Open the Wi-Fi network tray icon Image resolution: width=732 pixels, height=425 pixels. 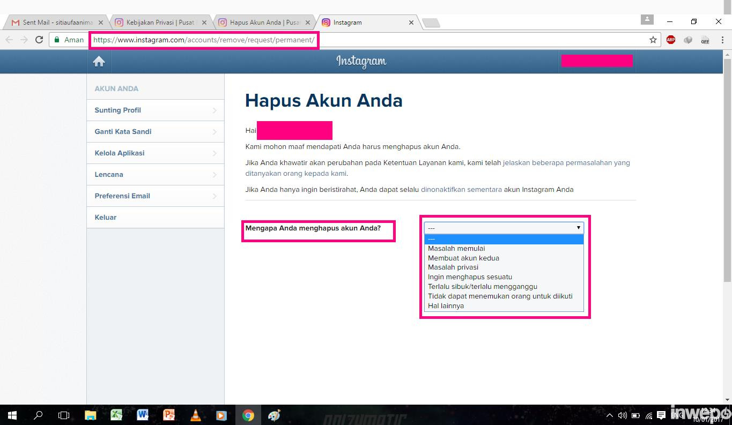[x=649, y=415]
